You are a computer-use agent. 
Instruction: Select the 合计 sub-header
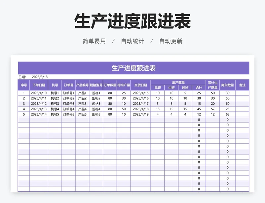[x=199, y=88]
